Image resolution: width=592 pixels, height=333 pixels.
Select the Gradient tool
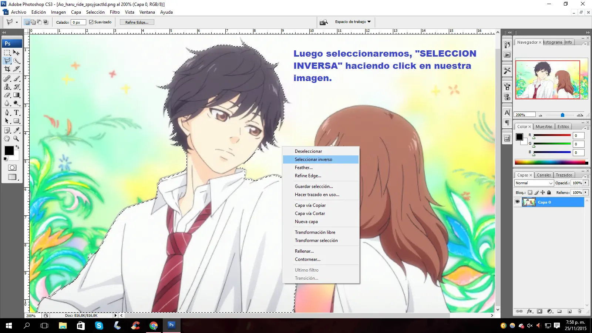click(x=16, y=95)
